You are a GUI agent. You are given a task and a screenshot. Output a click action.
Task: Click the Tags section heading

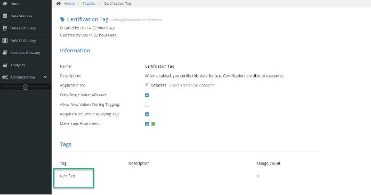tap(66, 144)
